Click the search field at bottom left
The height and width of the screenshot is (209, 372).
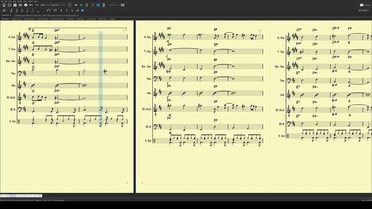[21, 196]
